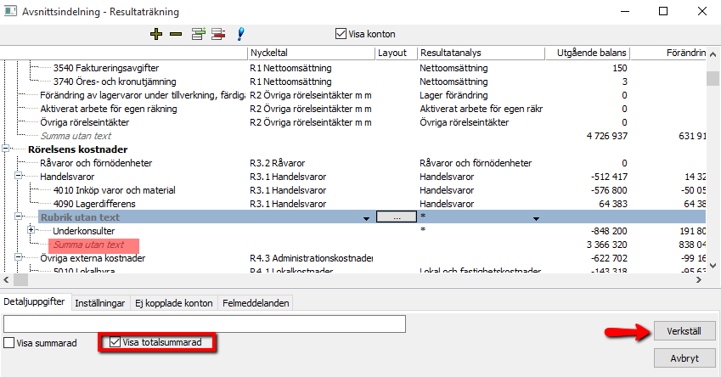
Task: Click the Lager förändring analysis cell
Action: click(453, 95)
